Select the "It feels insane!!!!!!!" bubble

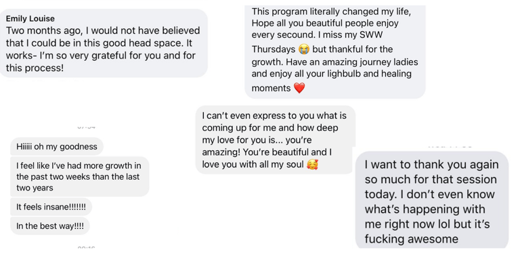51,207
